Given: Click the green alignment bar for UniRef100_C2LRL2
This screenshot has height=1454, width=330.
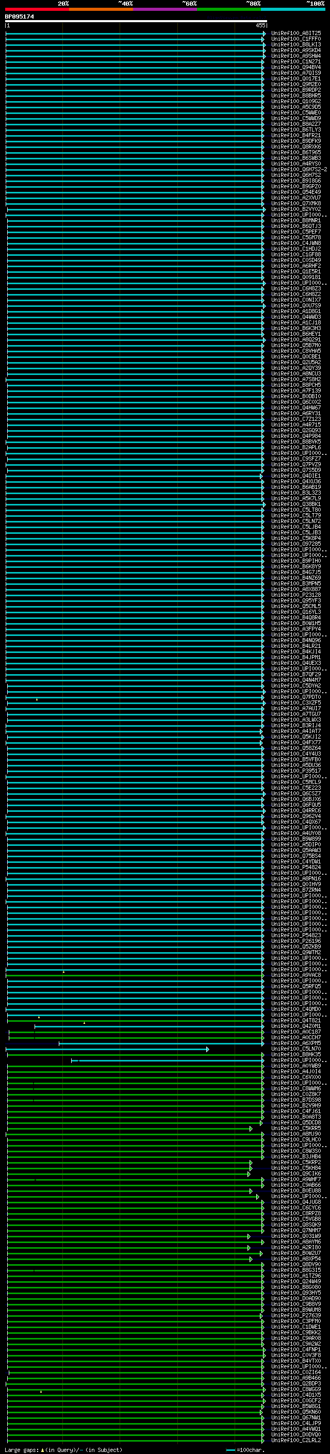Looking at the screenshot, I should (x=136, y=1441).
